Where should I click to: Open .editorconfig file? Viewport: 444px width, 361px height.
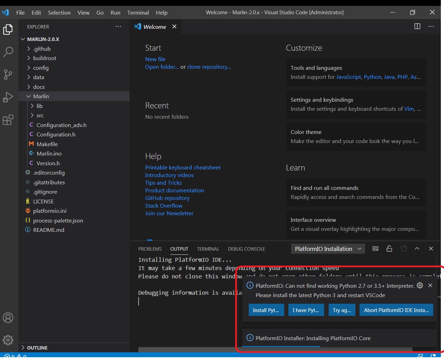tap(49, 173)
